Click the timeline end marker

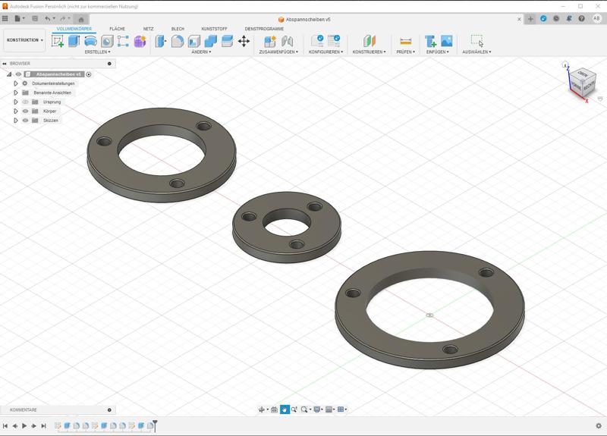(x=155, y=425)
